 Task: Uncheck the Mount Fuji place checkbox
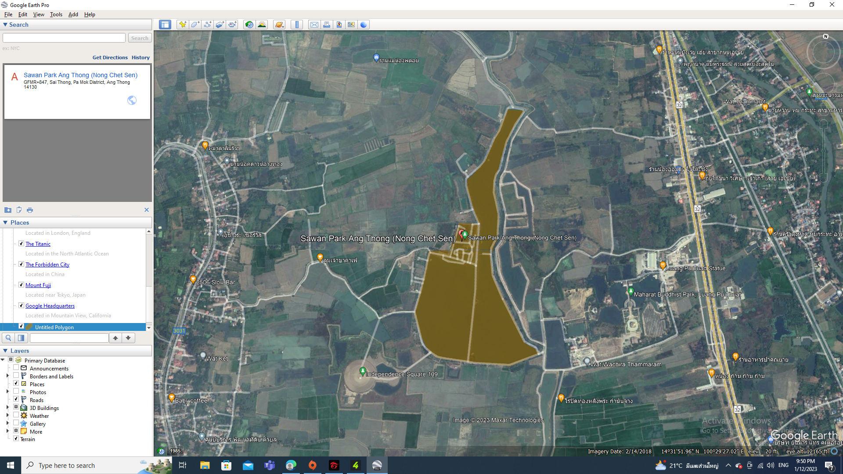(x=21, y=285)
